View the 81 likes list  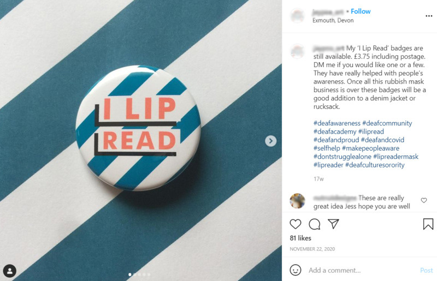(300, 238)
